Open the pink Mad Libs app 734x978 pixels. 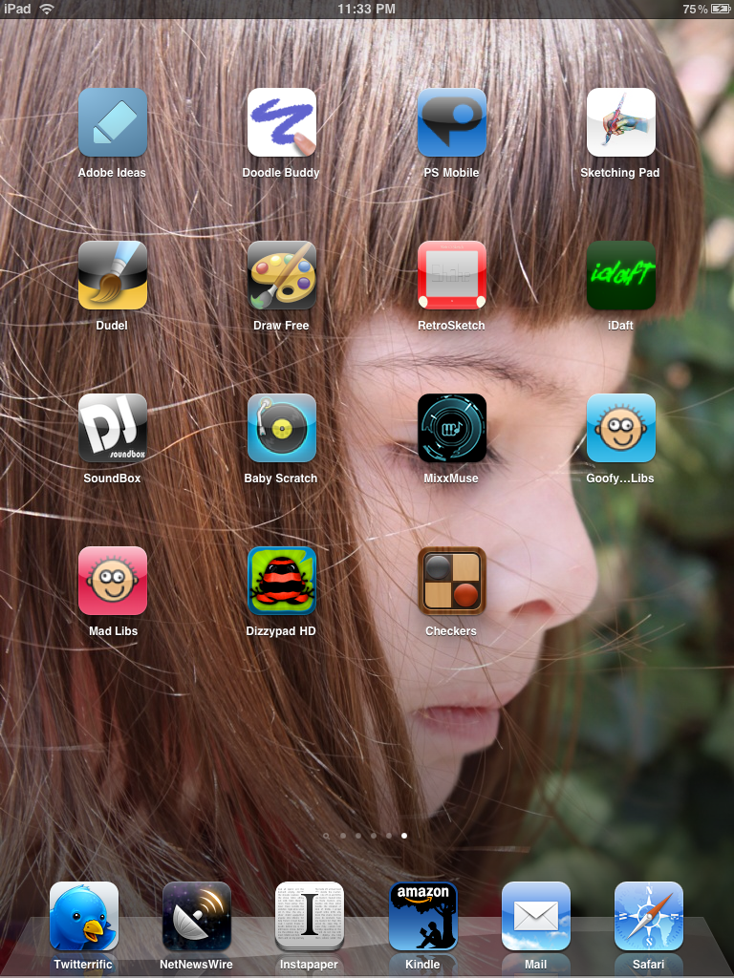tap(113, 582)
